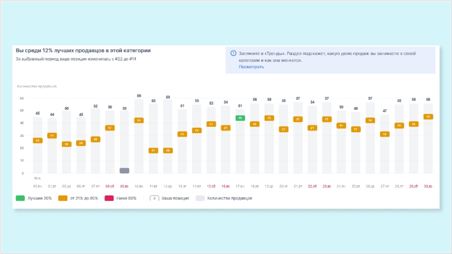Screen dimensions: 452x254
Task: Click the 23 вс date label on axis
Action: tap(327, 186)
